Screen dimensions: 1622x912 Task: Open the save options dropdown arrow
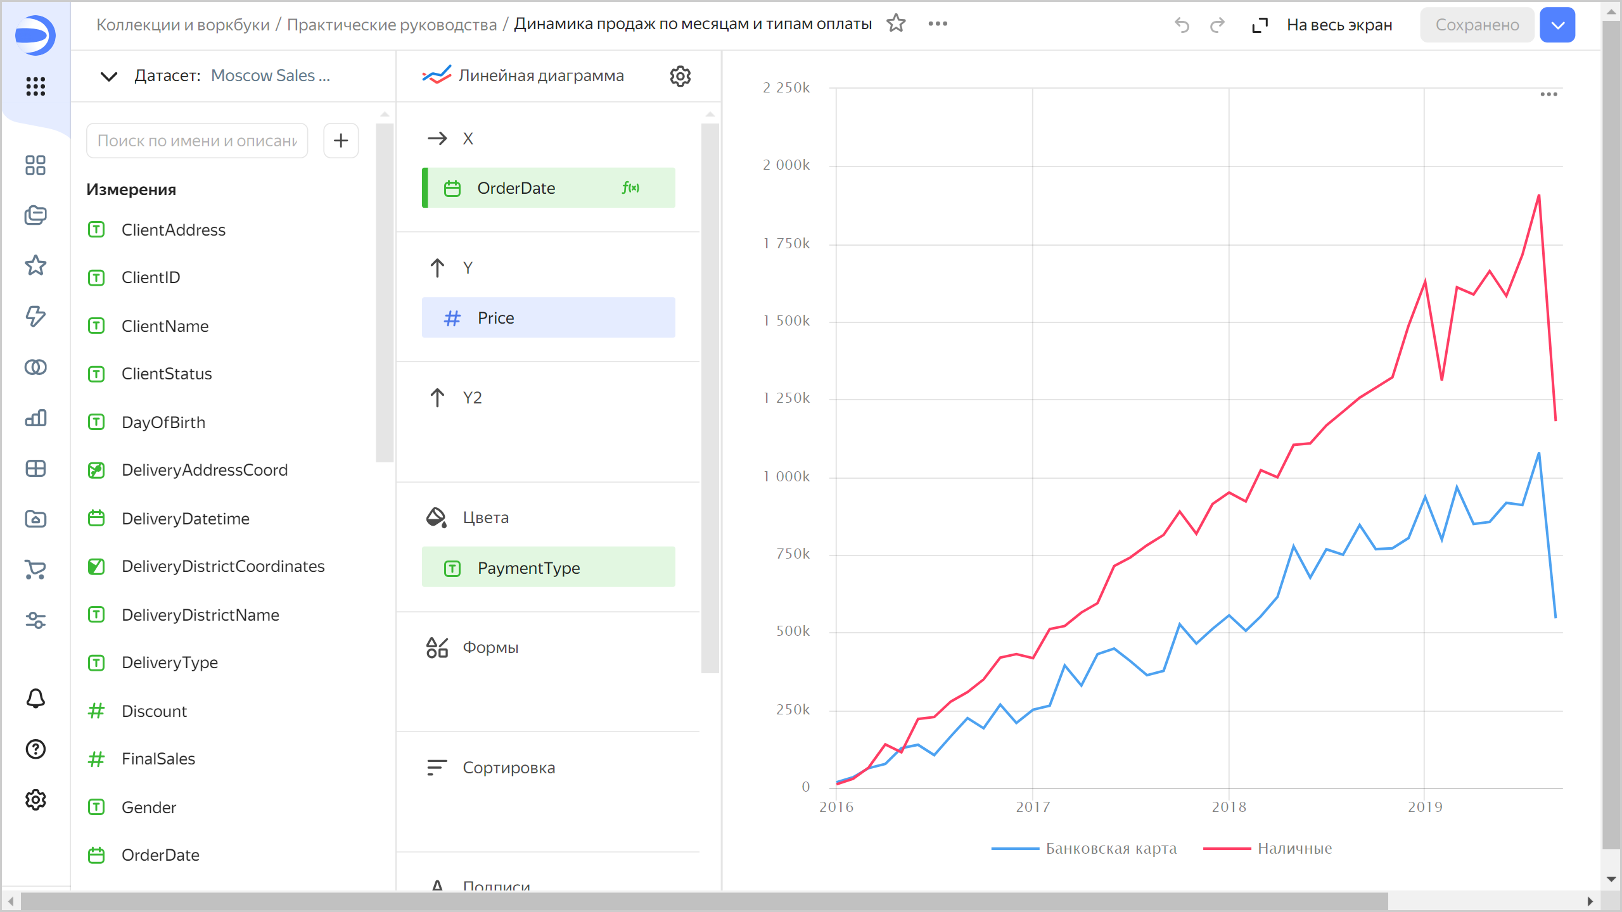point(1557,25)
